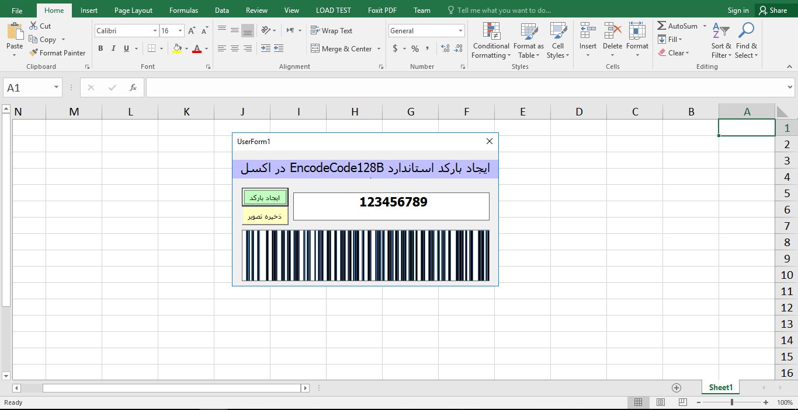Switch to the Formulas tab
Viewport: 798px width, 410px height.
point(183,10)
